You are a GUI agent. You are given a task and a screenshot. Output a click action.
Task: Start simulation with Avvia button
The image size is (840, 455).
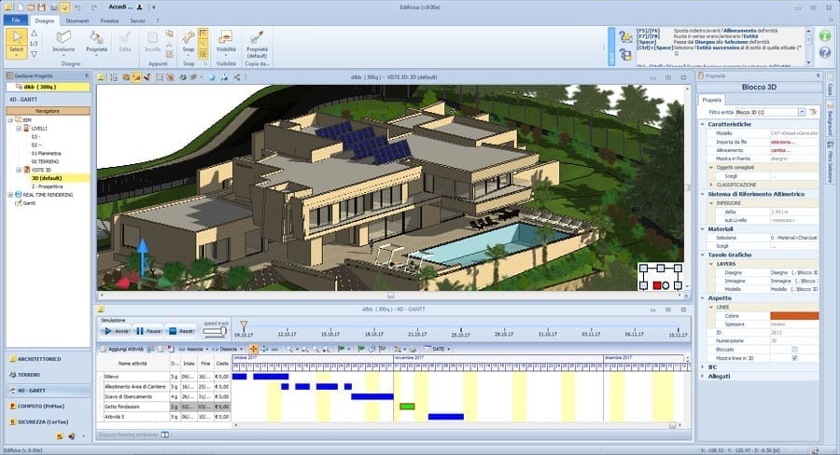tap(117, 331)
